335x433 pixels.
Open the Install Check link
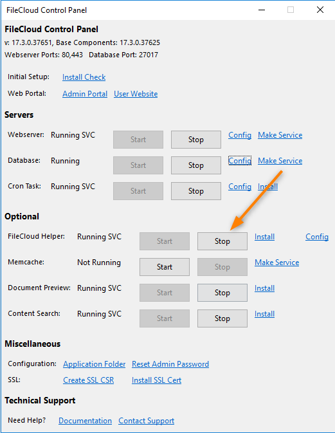[84, 77]
